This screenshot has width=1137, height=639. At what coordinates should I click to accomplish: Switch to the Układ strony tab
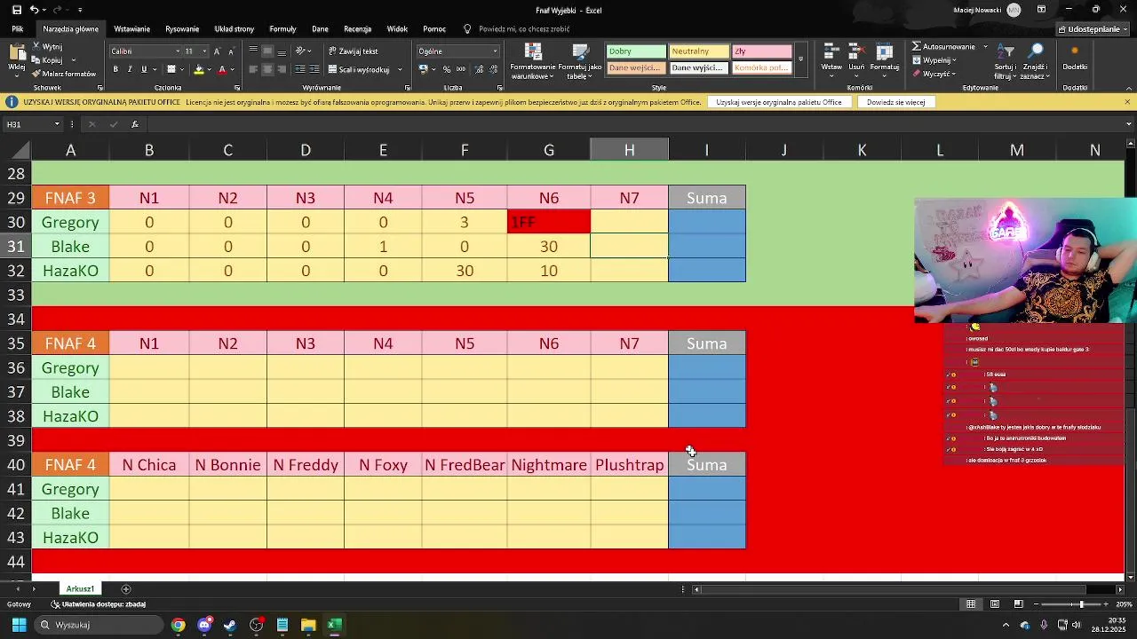tap(235, 29)
